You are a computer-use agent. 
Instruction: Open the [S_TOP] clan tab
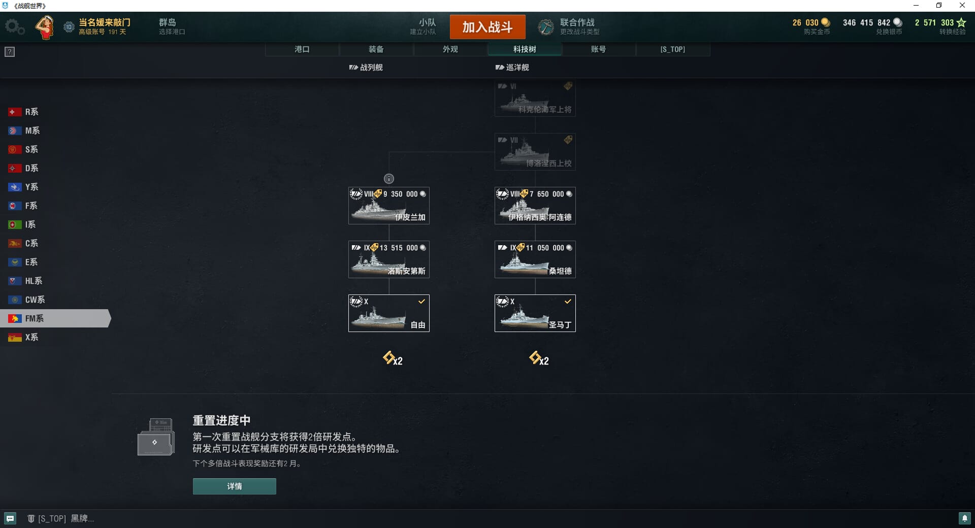673,49
